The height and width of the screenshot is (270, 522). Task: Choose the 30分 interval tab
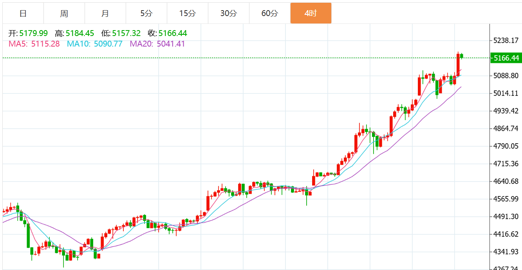click(229, 13)
